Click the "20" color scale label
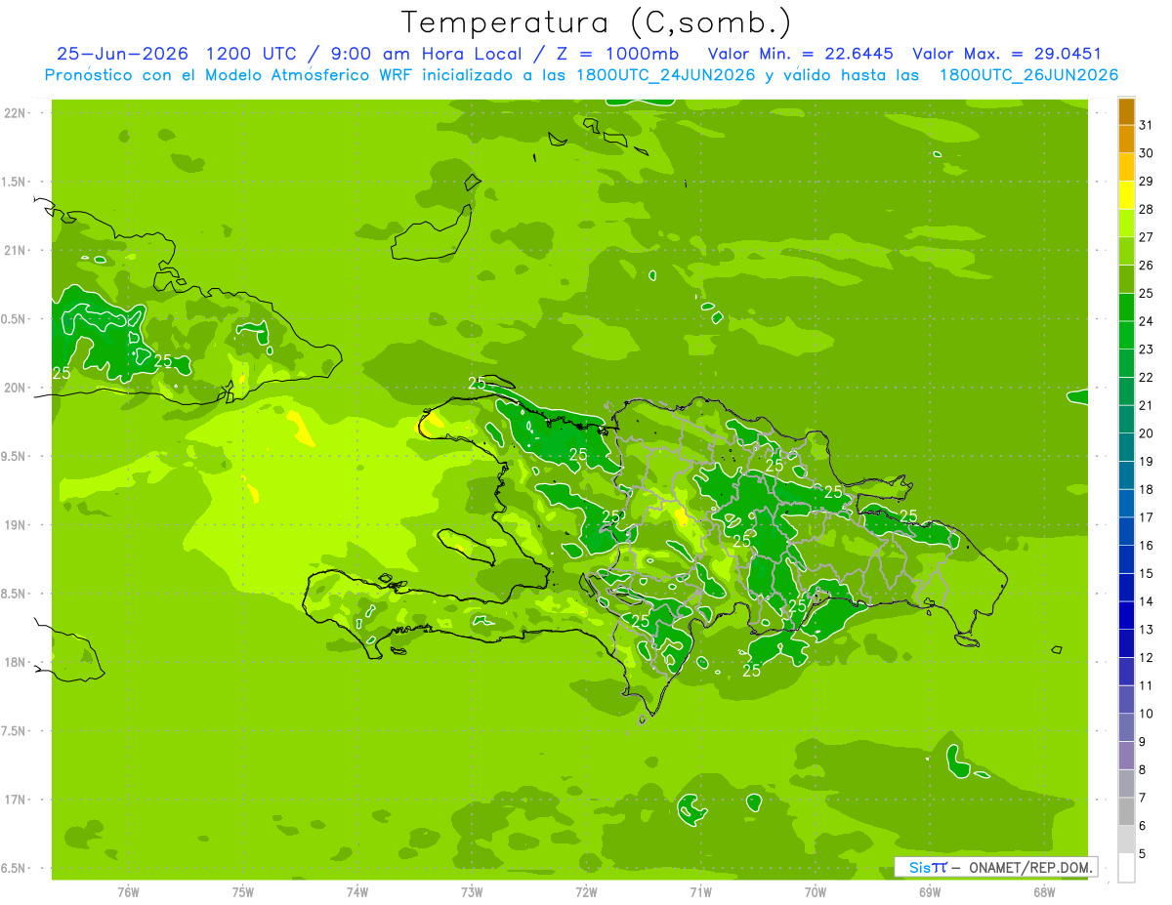The width and height of the screenshot is (1172, 905). (x=1147, y=433)
